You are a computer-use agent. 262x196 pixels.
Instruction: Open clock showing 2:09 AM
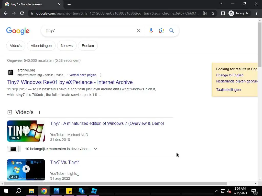[240, 191]
